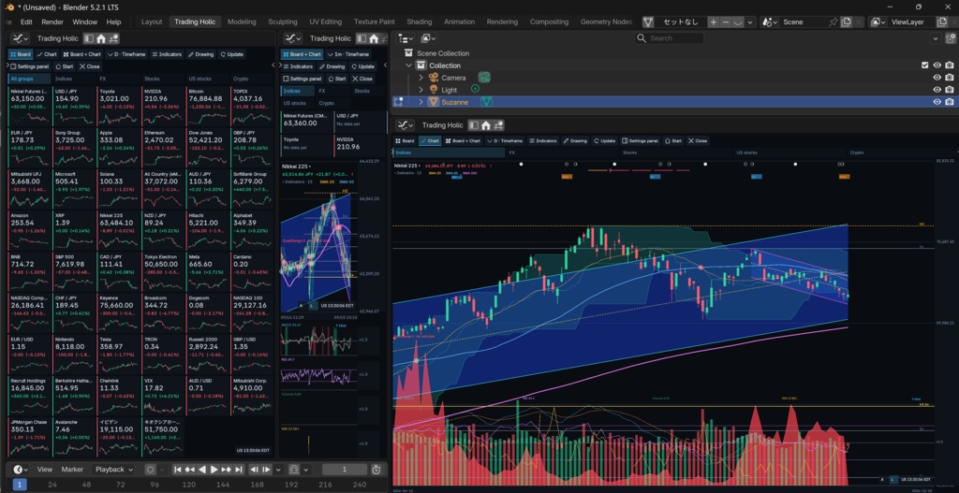The width and height of the screenshot is (959, 493).
Task: Hide the Light with its eye icon
Action: click(937, 89)
